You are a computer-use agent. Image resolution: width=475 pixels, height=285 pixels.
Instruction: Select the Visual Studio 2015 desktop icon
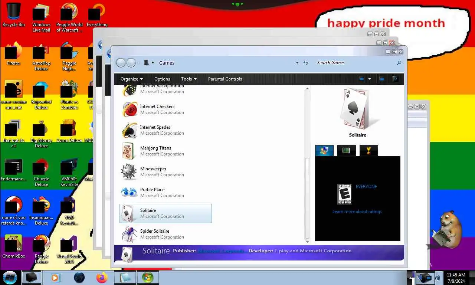[x=69, y=249]
